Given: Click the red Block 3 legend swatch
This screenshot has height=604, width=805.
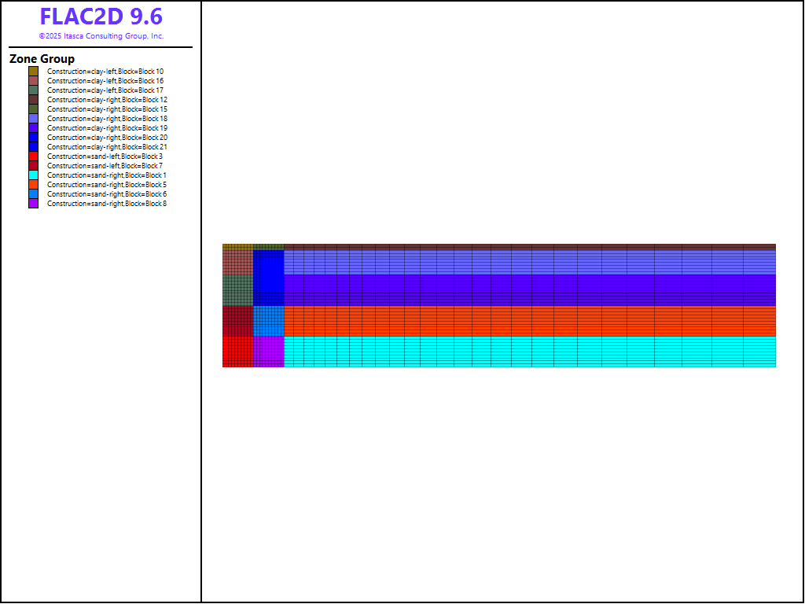Looking at the screenshot, I should 33,157.
